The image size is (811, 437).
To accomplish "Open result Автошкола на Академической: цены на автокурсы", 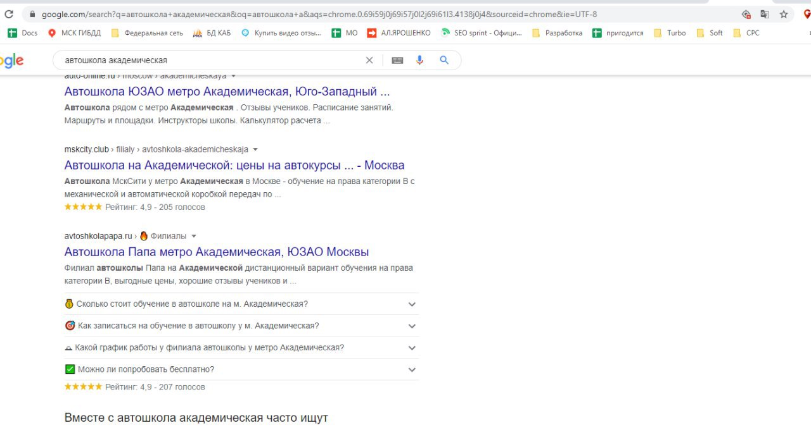I will pos(234,165).
